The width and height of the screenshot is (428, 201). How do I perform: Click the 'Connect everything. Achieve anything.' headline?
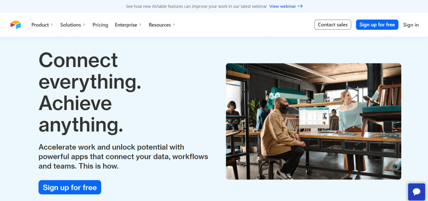(x=90, y=93)
